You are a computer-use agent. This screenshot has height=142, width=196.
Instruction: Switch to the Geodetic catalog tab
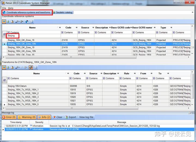pyautogui.click(x=63, y=12)
